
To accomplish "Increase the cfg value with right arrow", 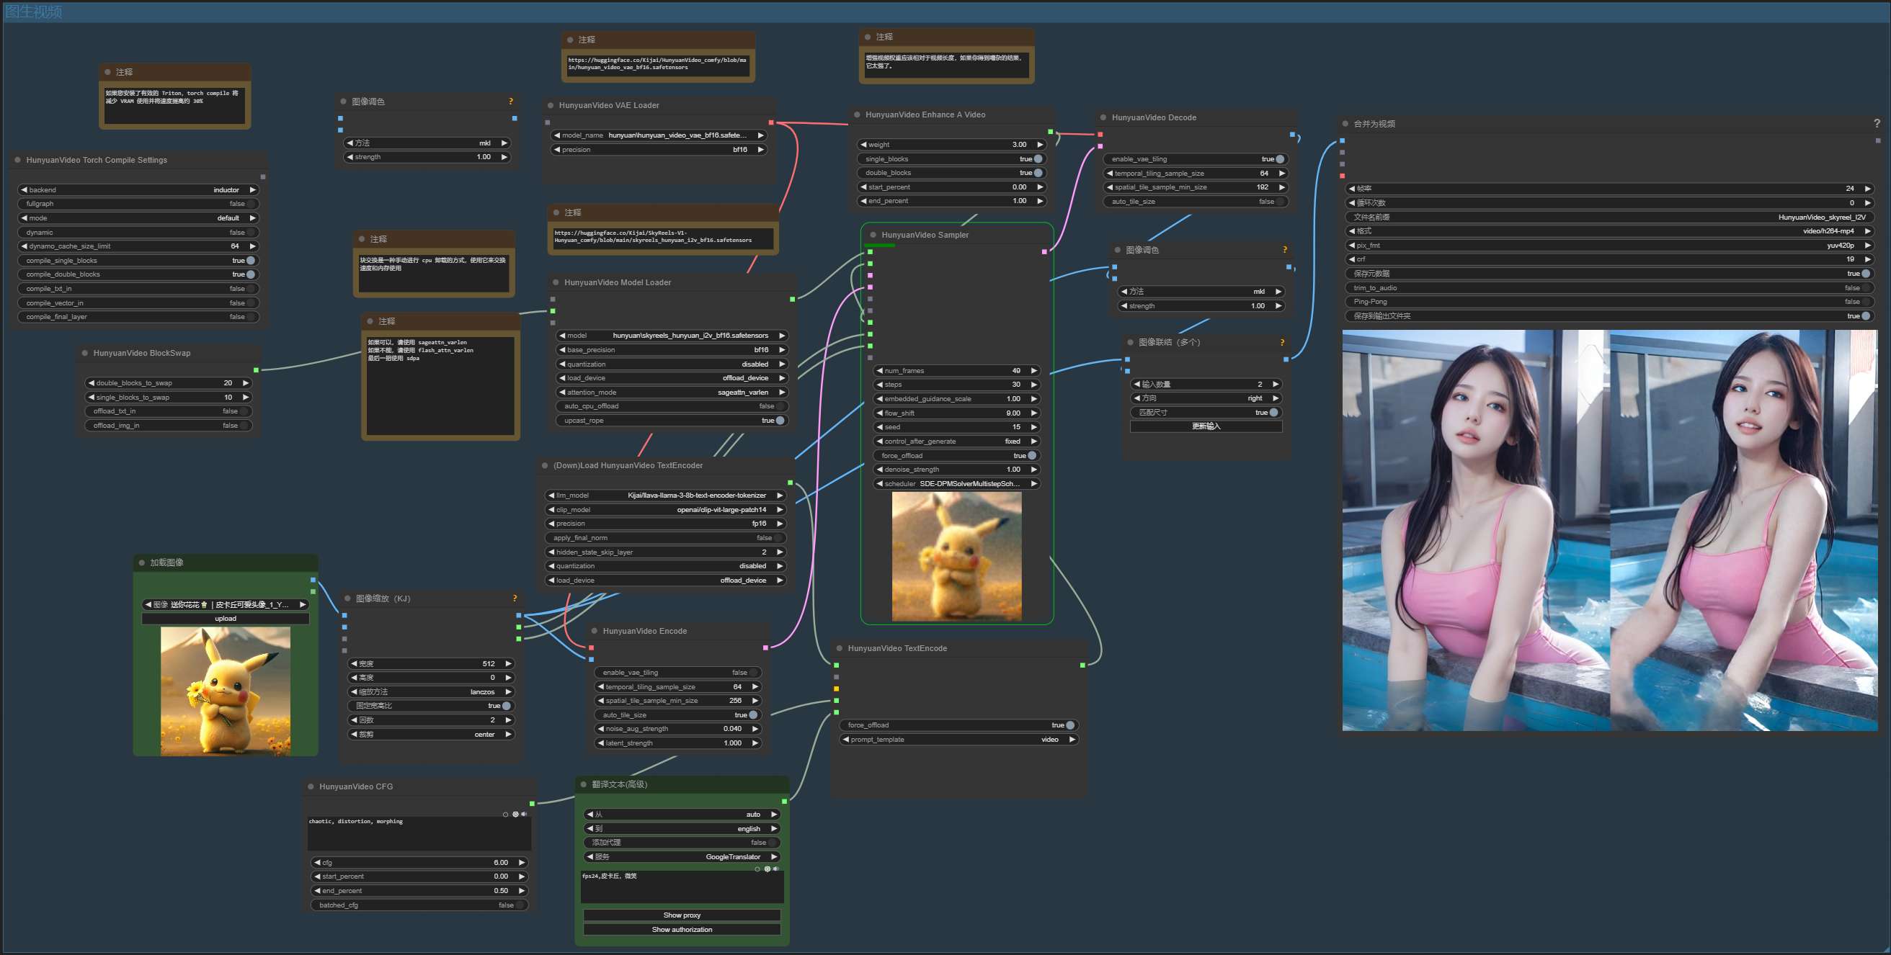I will [521, 863].
